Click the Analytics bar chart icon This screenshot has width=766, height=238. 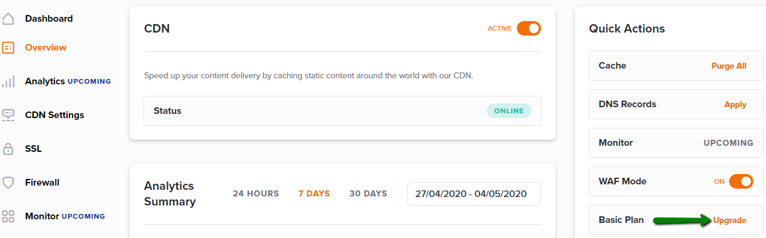[x=8, y=81]
